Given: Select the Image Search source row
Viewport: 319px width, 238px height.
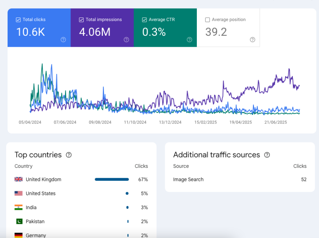Looking at the screenshot, I should (240, 180).
